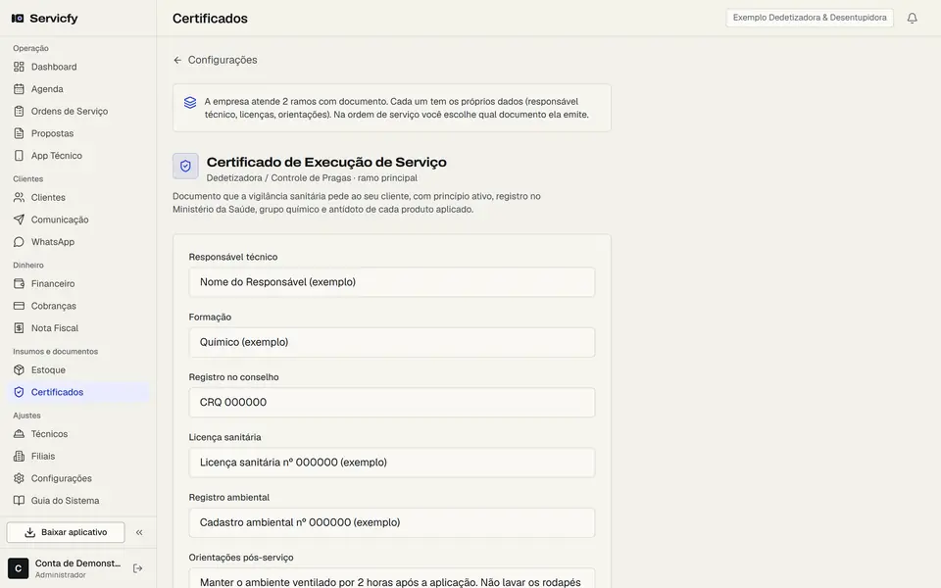
Task: Click the Nota Fiscal receipt icon
Action: tap(19, 328)
